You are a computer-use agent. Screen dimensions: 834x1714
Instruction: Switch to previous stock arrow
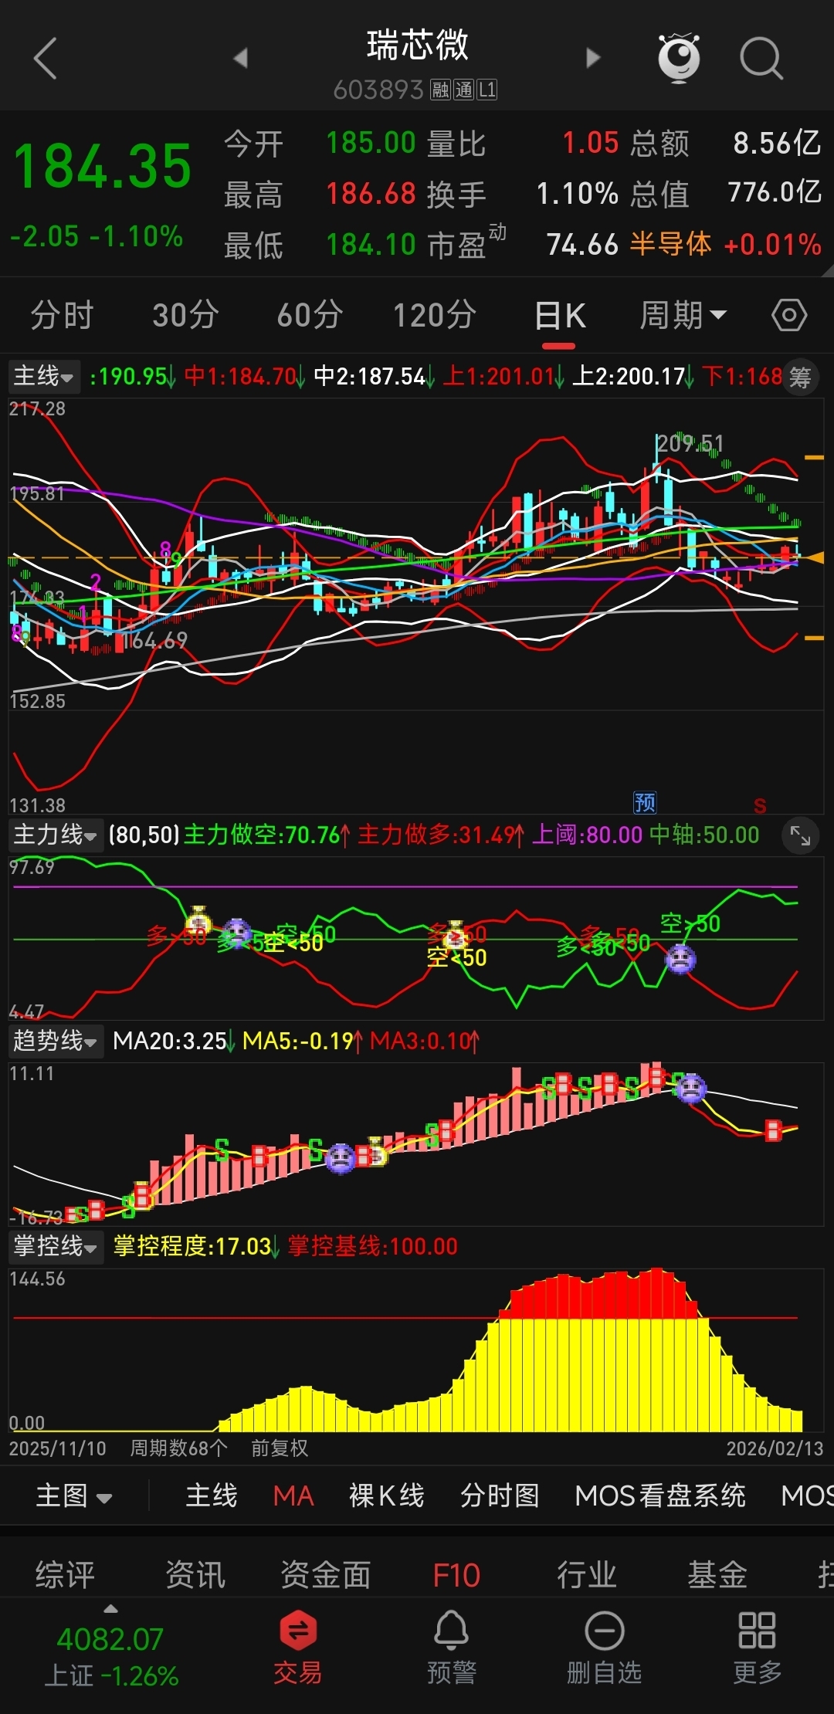pos(241,58)
